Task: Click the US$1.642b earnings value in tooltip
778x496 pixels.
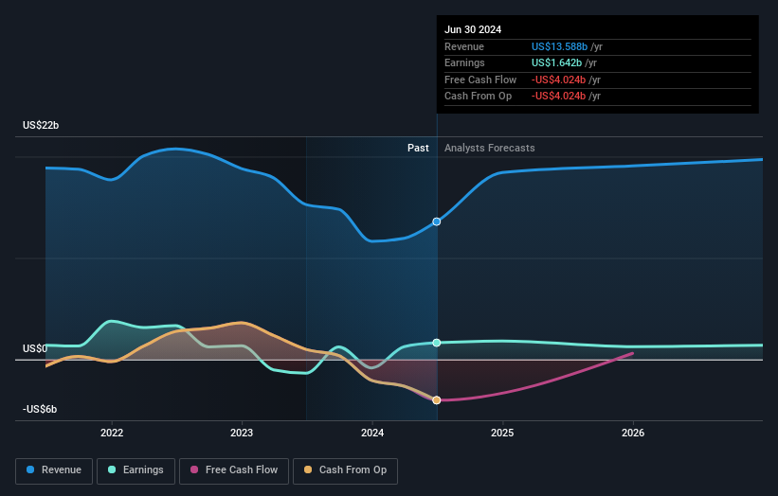Action: tap(556, 62)
